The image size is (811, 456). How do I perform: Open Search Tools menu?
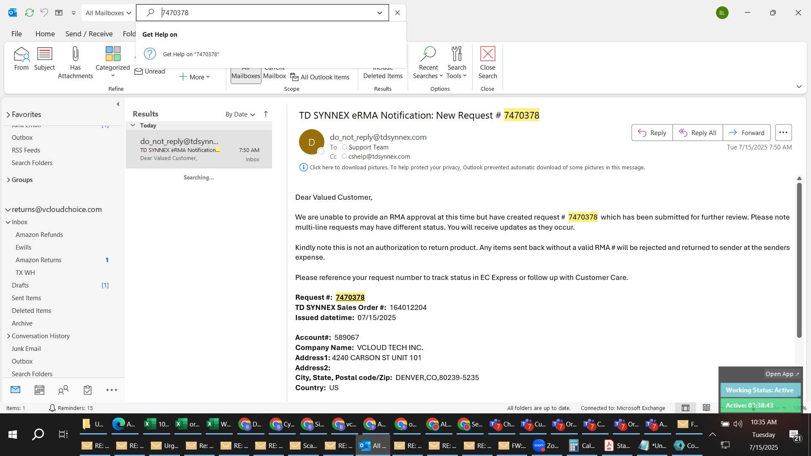click(x=457, y=62)
